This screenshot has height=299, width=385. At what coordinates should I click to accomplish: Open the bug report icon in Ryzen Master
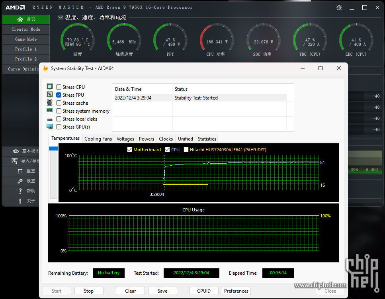click(x=339, y=8)
